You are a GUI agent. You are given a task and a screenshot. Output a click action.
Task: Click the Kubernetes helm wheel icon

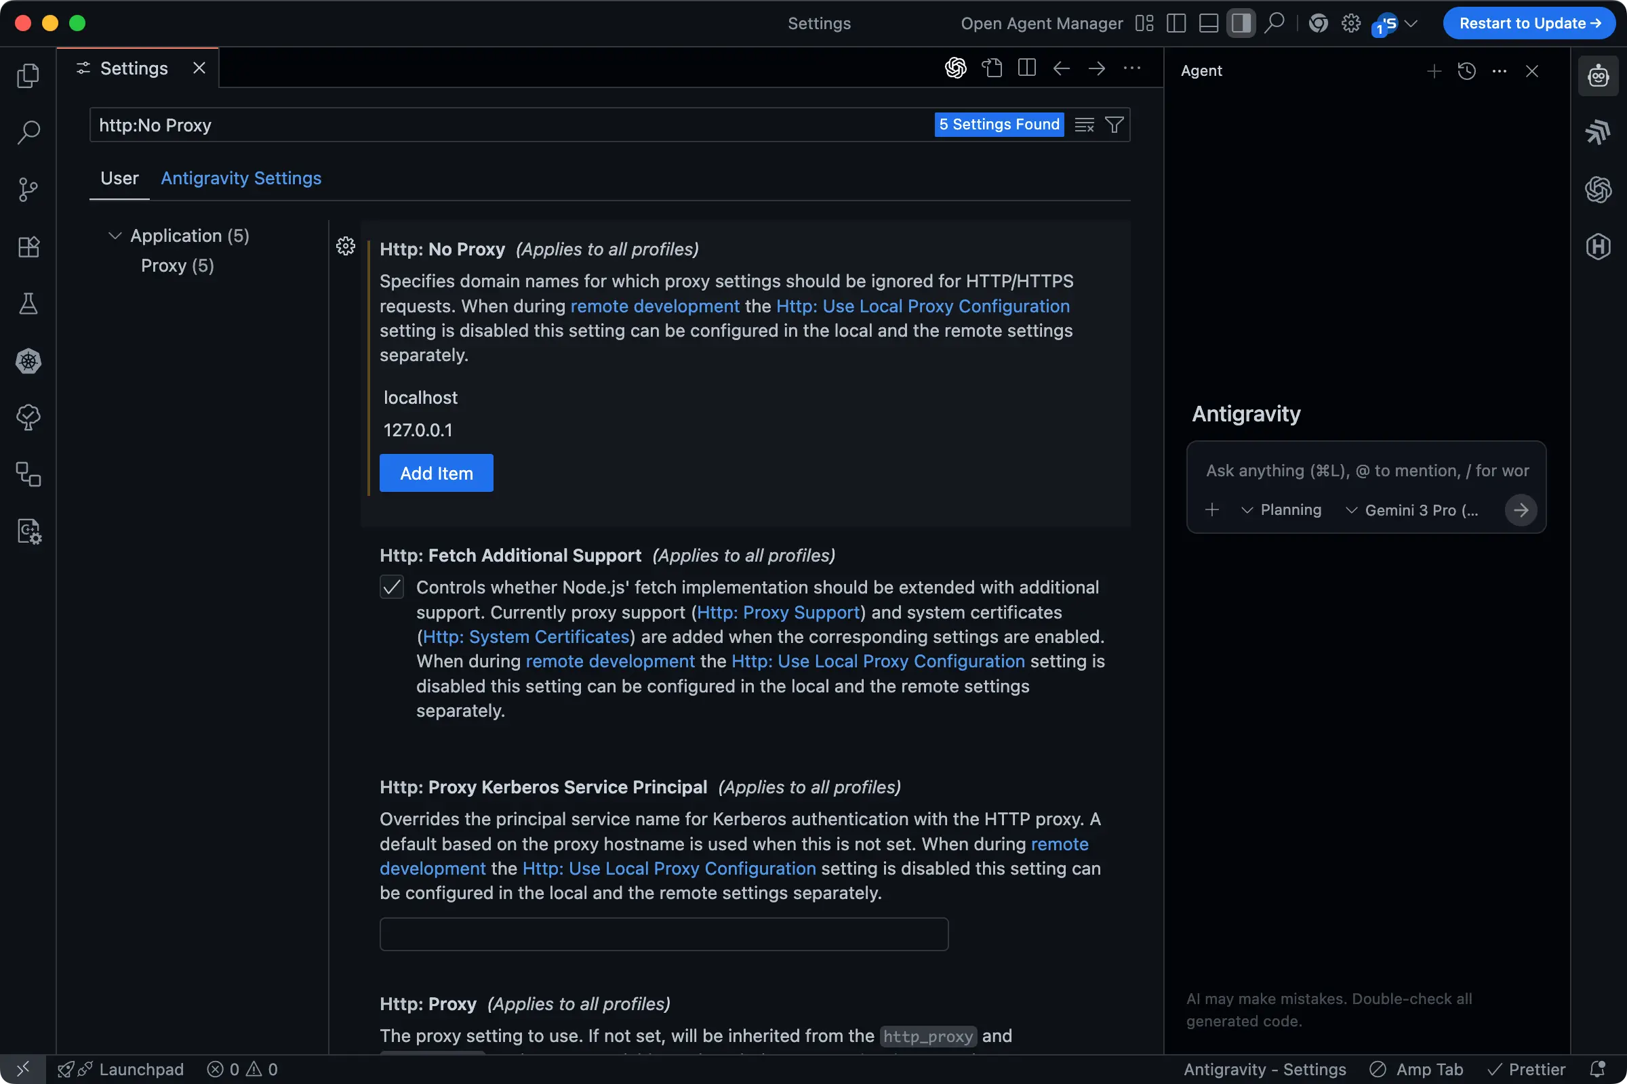[x=28, y=361]
